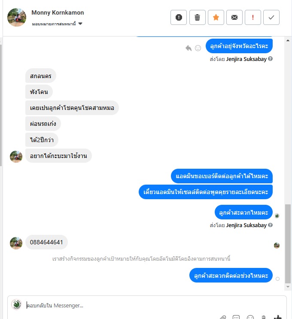Viewport: 292px width, 319px height.
Task: Send a thumbs-up like from composer
Action: (x=277, y=317)
